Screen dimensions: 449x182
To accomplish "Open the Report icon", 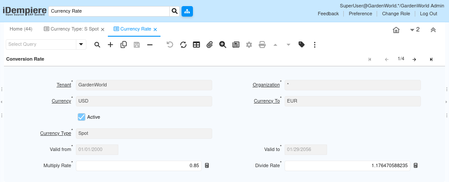I will tap(236, 45).
